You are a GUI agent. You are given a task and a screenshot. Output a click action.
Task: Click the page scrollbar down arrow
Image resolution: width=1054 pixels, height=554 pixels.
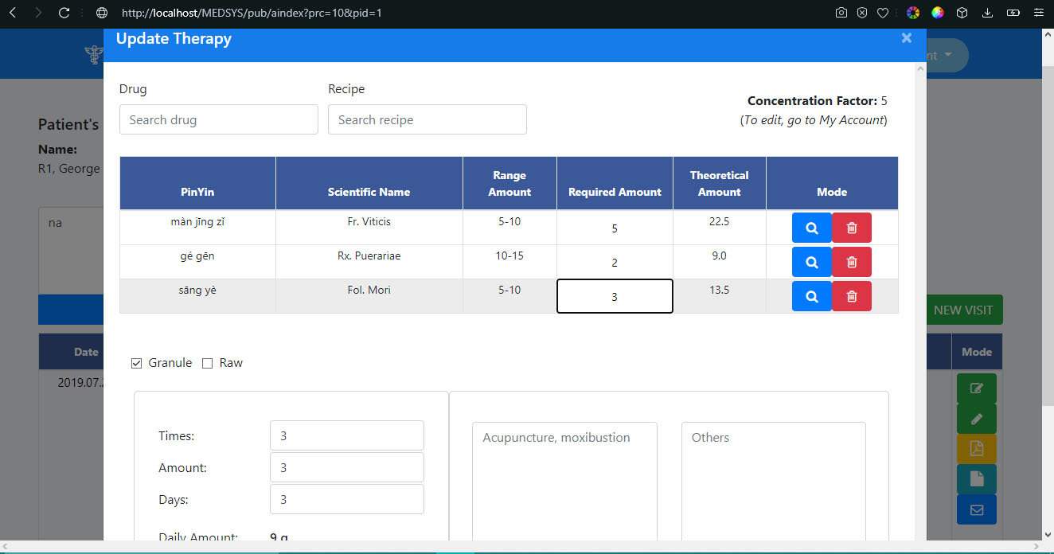(x=1047, y=534)
